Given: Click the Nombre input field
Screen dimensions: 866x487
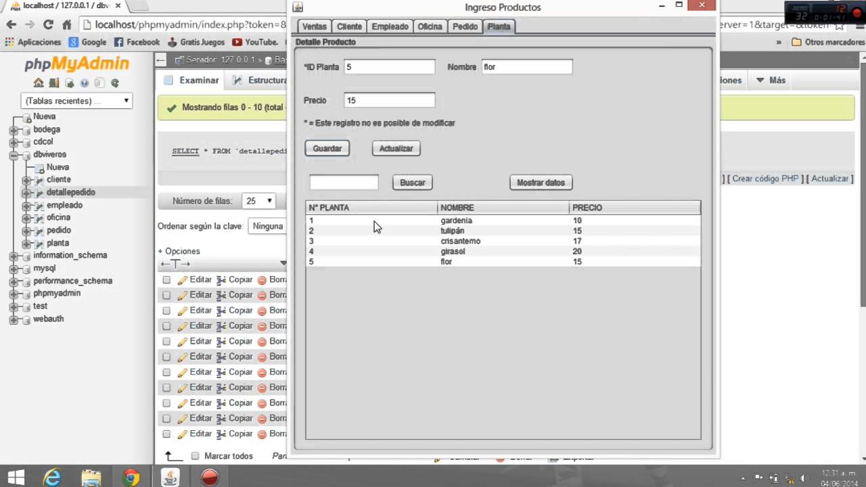Looking at the screenshot, I should pos(526,67).
